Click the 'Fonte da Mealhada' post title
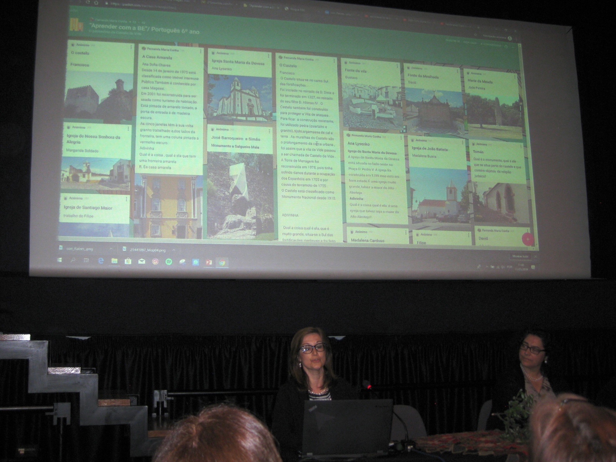Screen dimensions: 616x462 point(423,76)
